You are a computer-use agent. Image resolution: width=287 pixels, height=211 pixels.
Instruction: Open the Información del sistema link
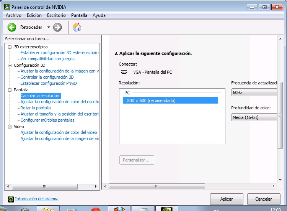(x=37, y=199)
